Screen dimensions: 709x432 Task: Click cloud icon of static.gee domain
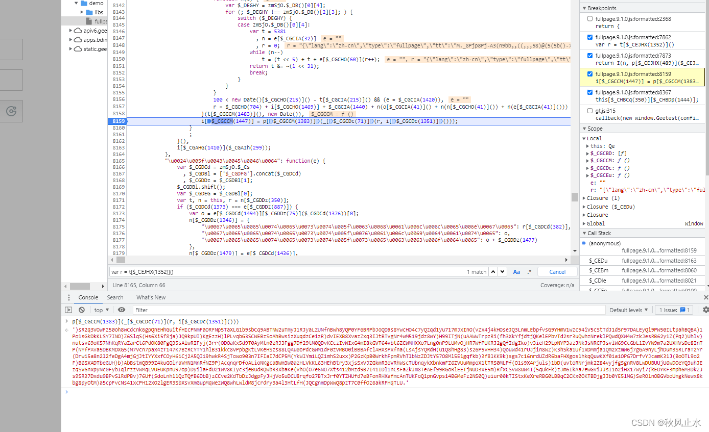(x=78, y=49)
